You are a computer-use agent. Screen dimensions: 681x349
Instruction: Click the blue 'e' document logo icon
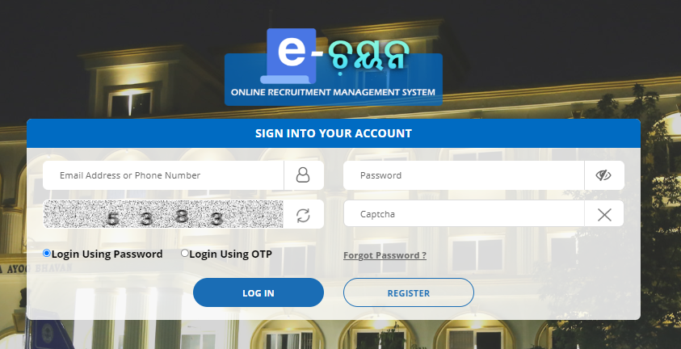coord(288,56)
